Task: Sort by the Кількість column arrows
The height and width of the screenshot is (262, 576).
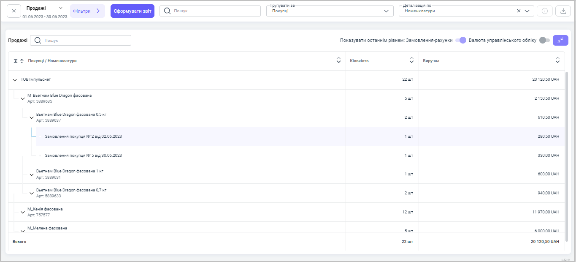Action: coord(411,60)
